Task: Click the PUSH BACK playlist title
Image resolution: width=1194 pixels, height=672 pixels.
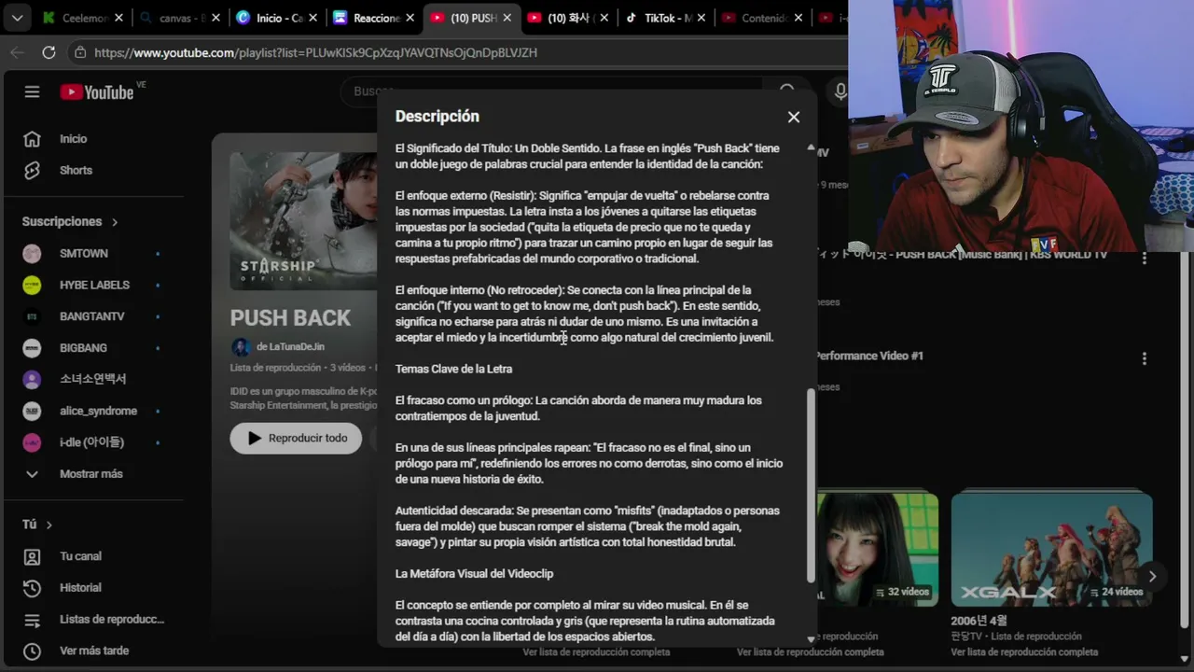Action: [290, 318]
